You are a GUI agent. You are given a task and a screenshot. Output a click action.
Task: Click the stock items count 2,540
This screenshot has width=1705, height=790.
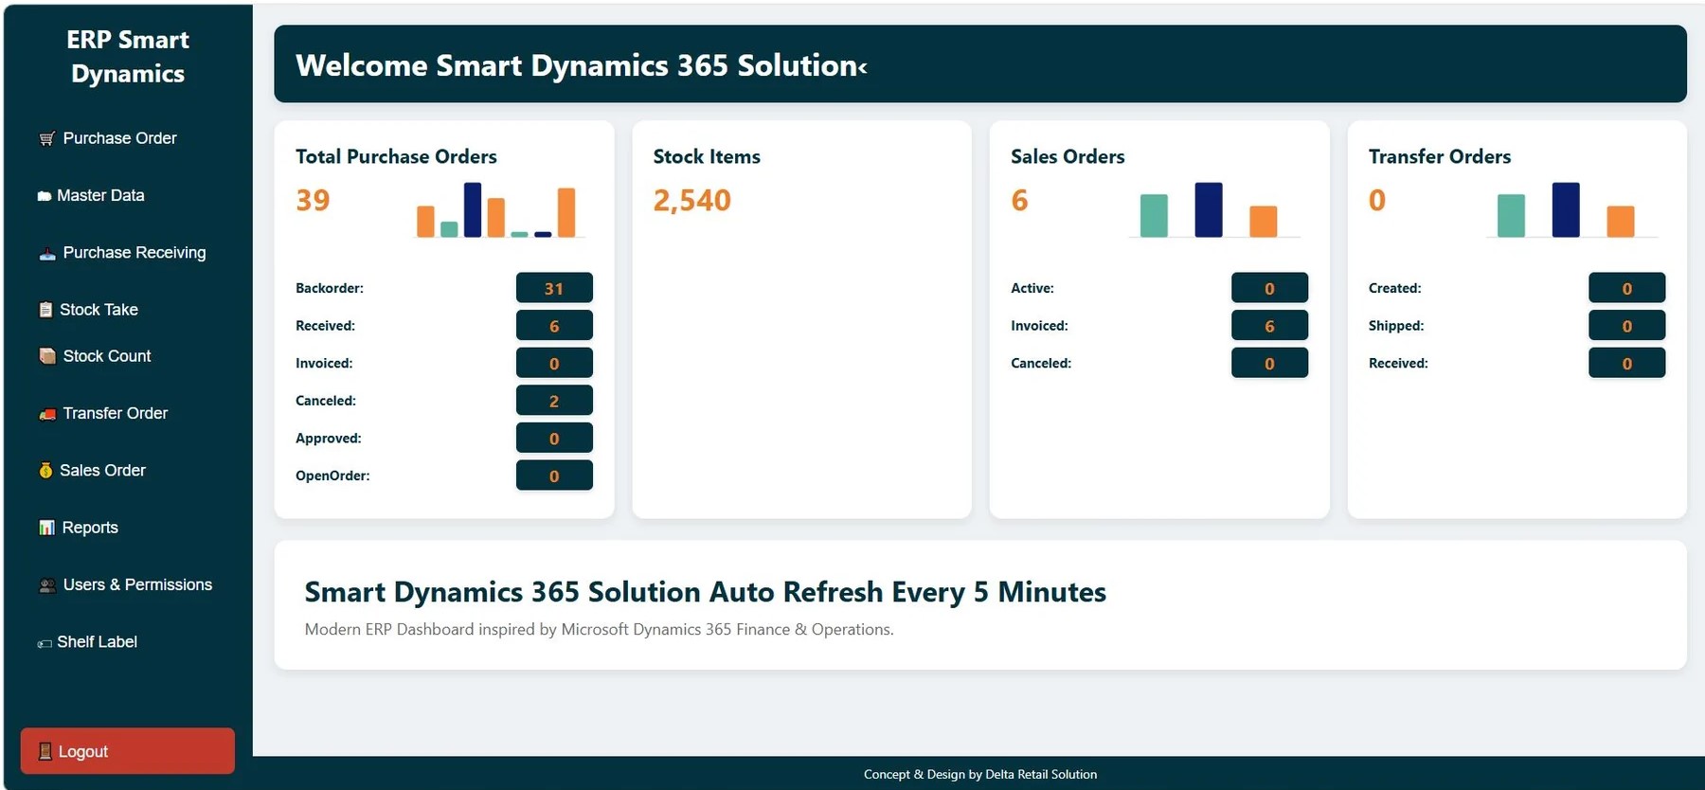692,200
